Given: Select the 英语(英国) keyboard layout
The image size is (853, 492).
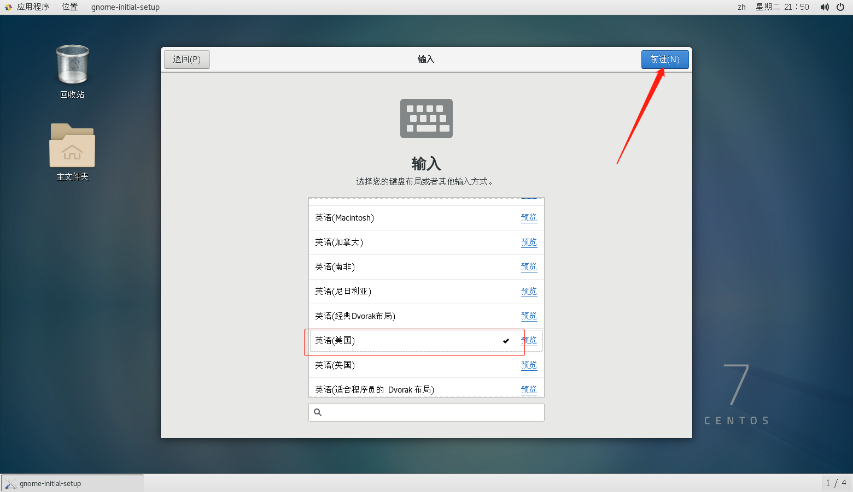Looking at the screenshot, I should pos(426,365).
